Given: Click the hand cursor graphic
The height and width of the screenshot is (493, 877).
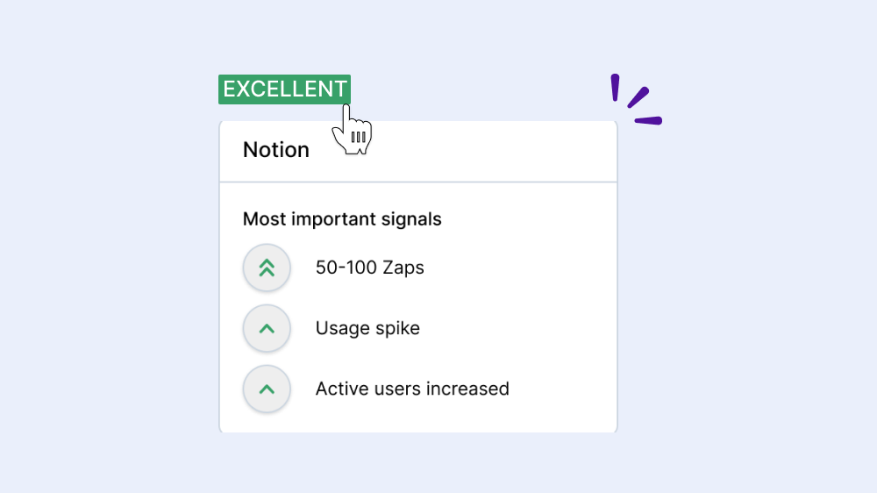Looking at the screenshot, I should (x=353, y=132).
